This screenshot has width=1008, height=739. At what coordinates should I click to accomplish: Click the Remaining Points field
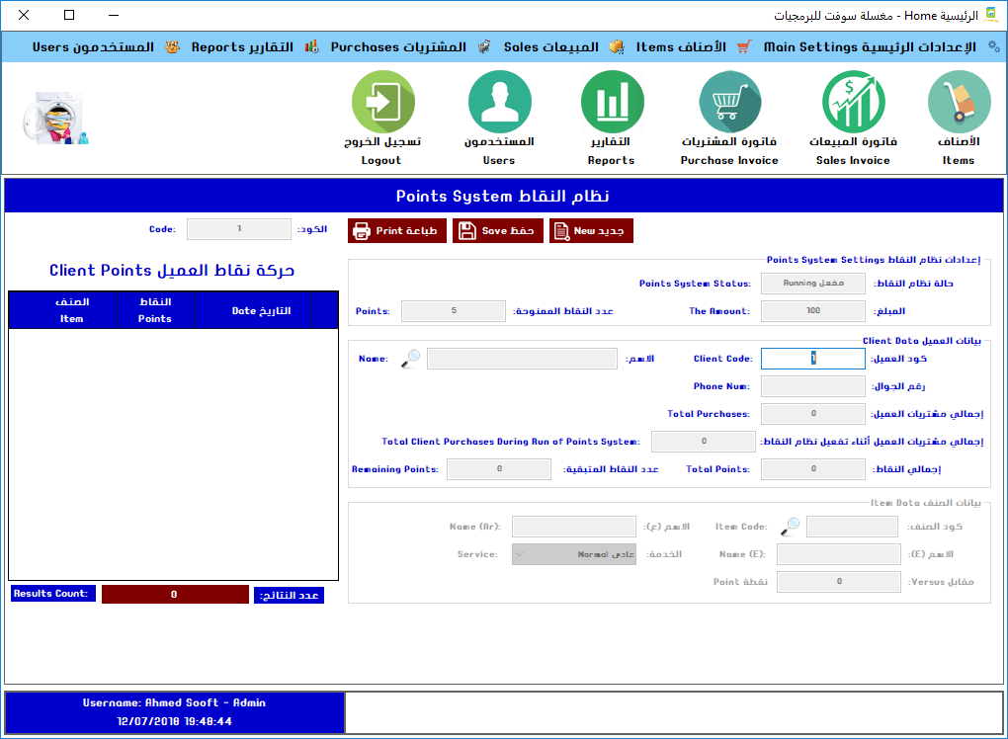(x=499, y=469)
